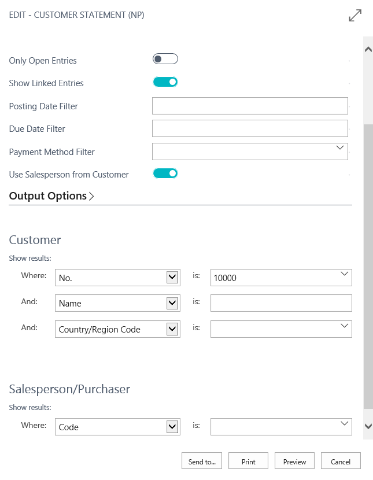This screenshot has height=480, width=373.
Task: Click the Send to... button
Action: 202,461
